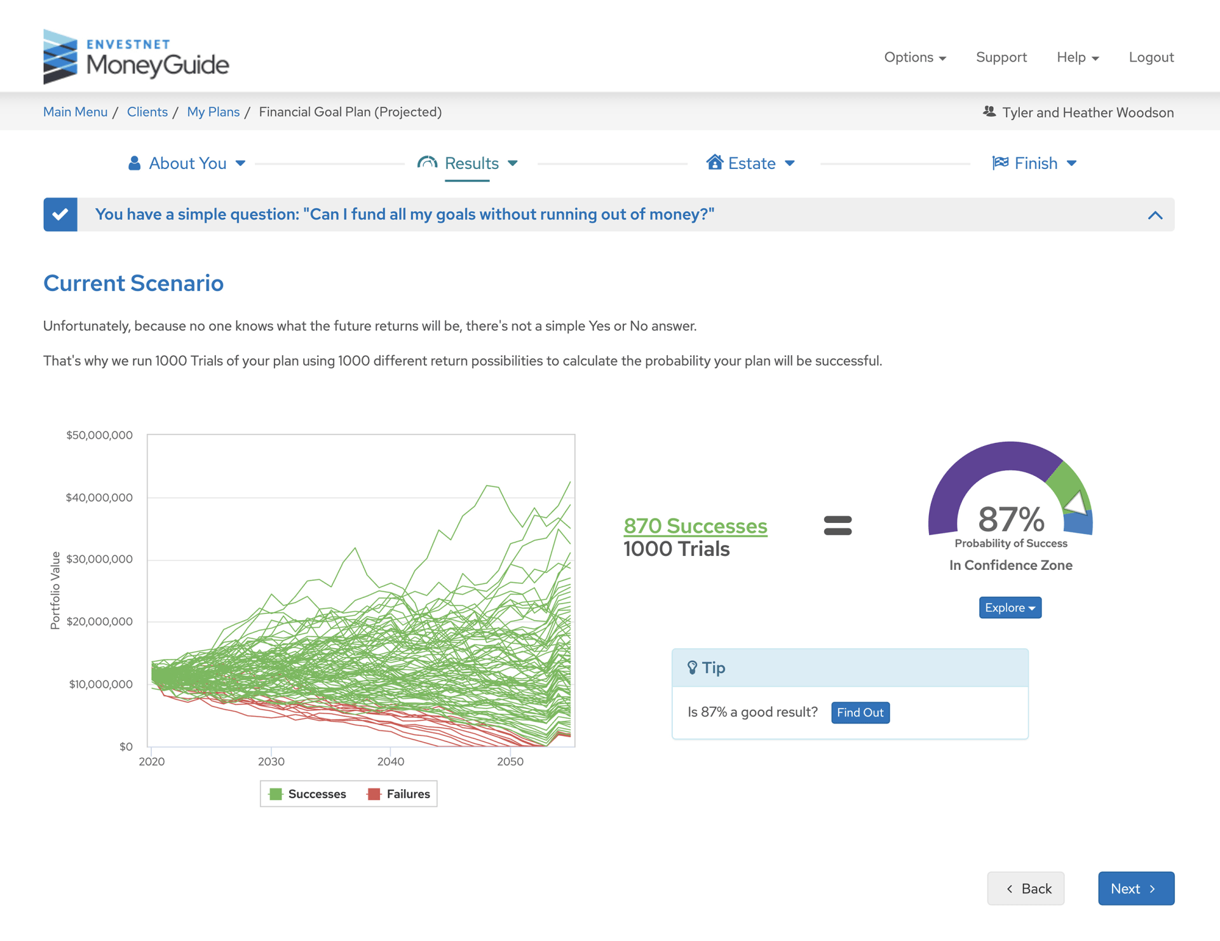Click the About You person icon
This screenshot has width=1220, height=941.
[x=133, y=162]
